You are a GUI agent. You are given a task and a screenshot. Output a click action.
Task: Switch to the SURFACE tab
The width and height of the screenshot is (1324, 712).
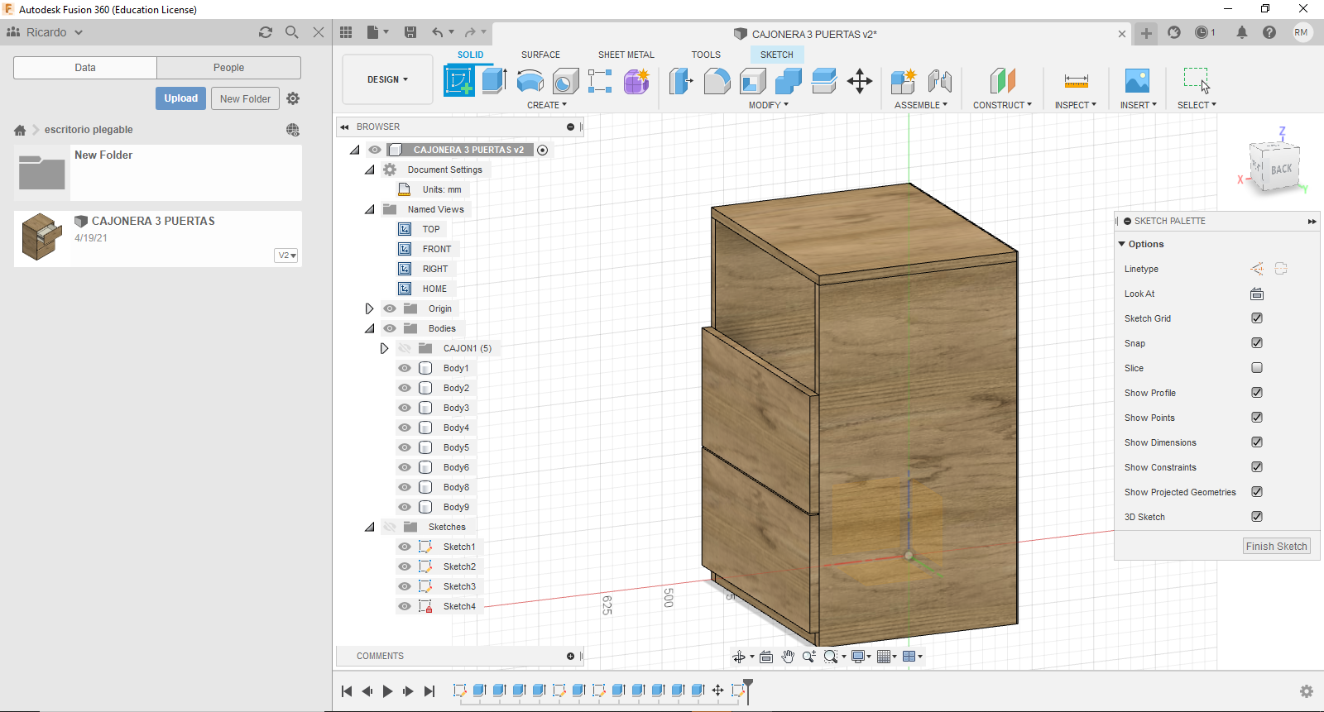540,55
